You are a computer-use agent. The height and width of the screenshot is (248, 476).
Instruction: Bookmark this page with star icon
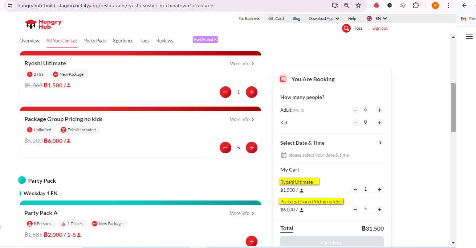click(x=358, y=5)
